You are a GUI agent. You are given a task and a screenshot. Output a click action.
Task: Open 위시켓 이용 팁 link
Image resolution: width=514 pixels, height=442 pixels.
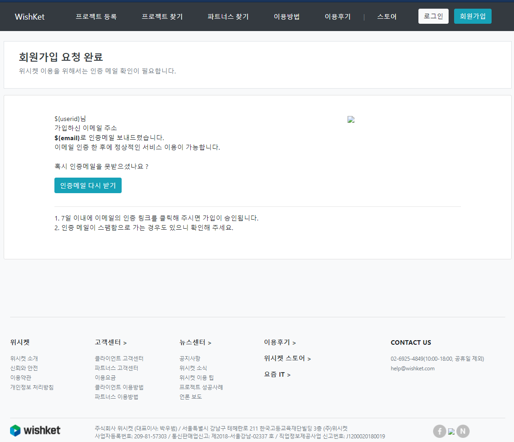pos(196,378)
